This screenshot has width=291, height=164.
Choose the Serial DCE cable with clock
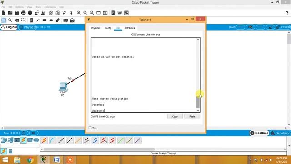click(104, 140)
